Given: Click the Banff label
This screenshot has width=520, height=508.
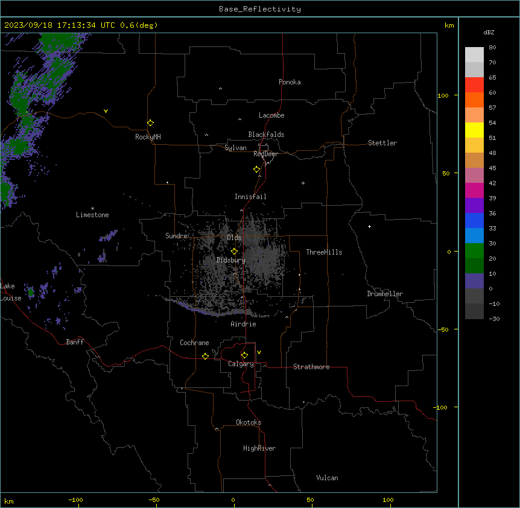Looking at the screenshot, I should (75, 342).
